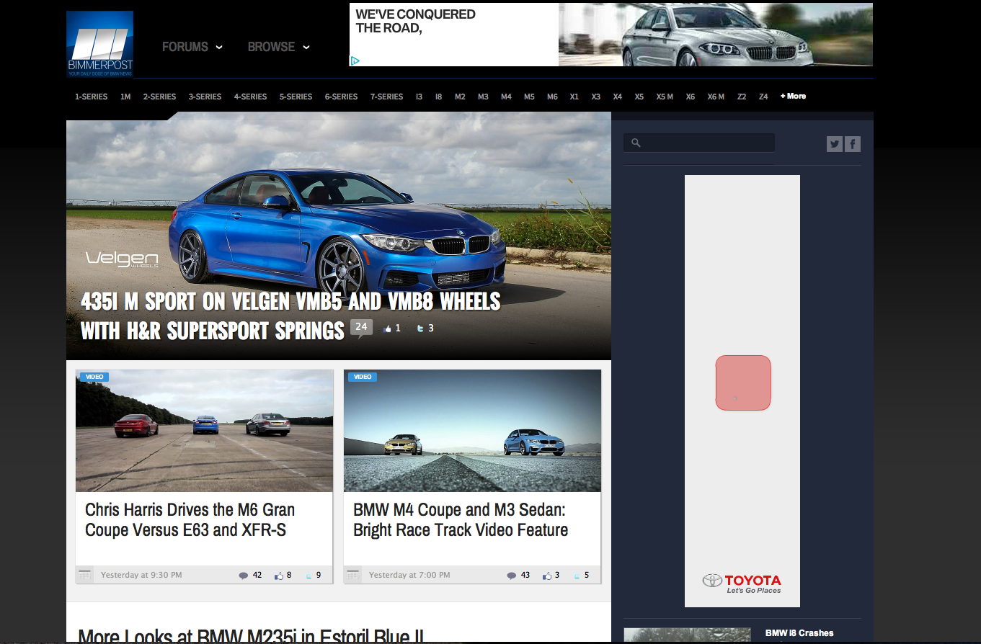Open the X5 M model section
This screenshot has width=981, height=644.
[665, 97]
